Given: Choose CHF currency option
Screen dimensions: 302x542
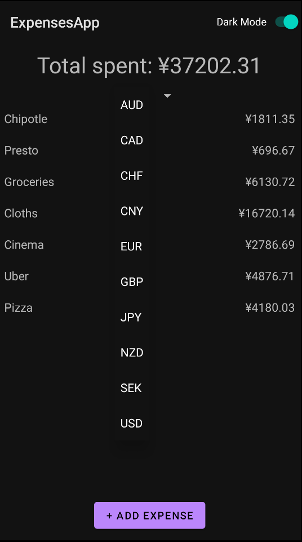Looking at the screenshot, I should pos(132,175).
